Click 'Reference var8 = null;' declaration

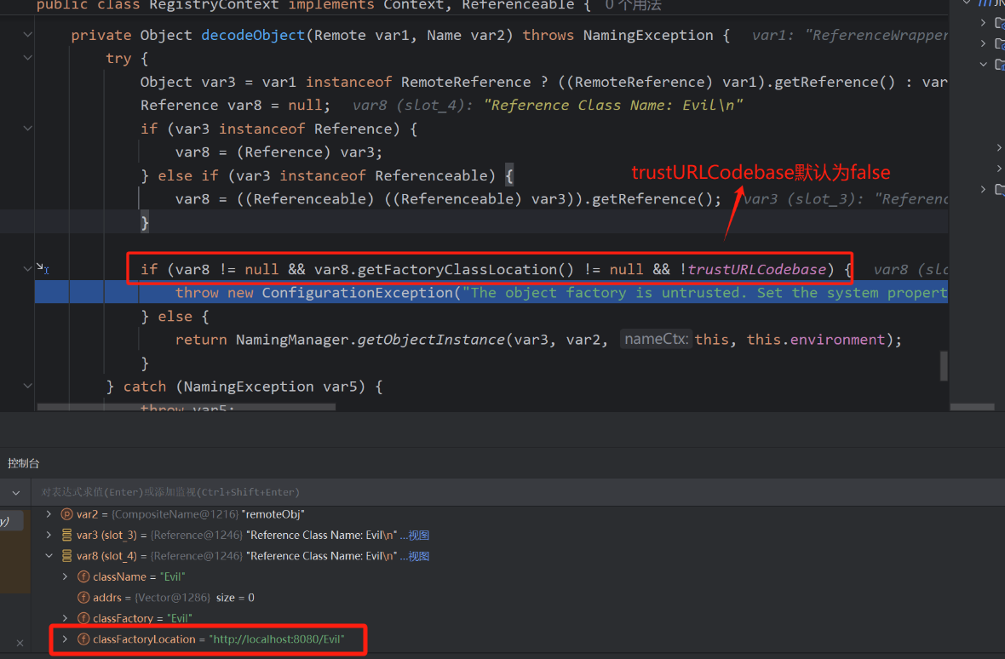[x=235, y=105]
